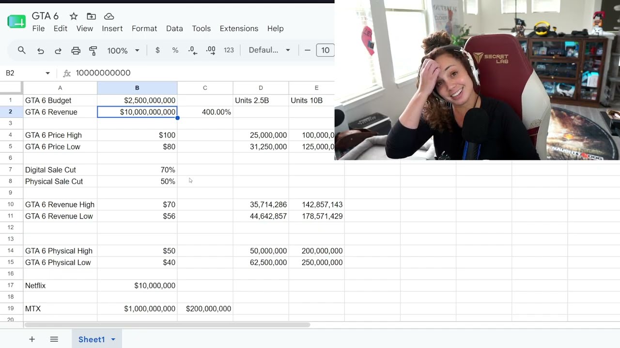Select the $10,000,000 Netflix value cell
Viewport: 620px width, 348px height.
(137, 286)
